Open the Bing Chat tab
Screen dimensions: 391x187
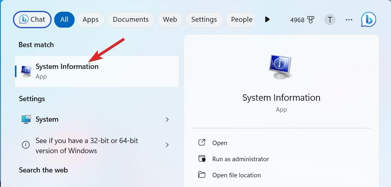[32, 19]
